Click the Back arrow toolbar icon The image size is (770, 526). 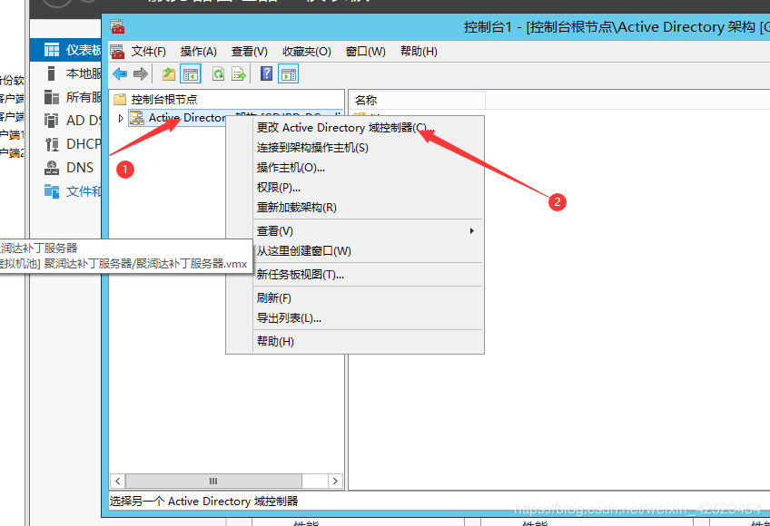120,74
